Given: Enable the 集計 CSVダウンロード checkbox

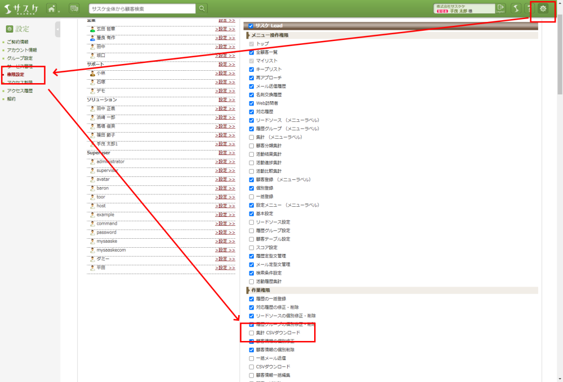Looking at the screenshot, I should (252, 333).
